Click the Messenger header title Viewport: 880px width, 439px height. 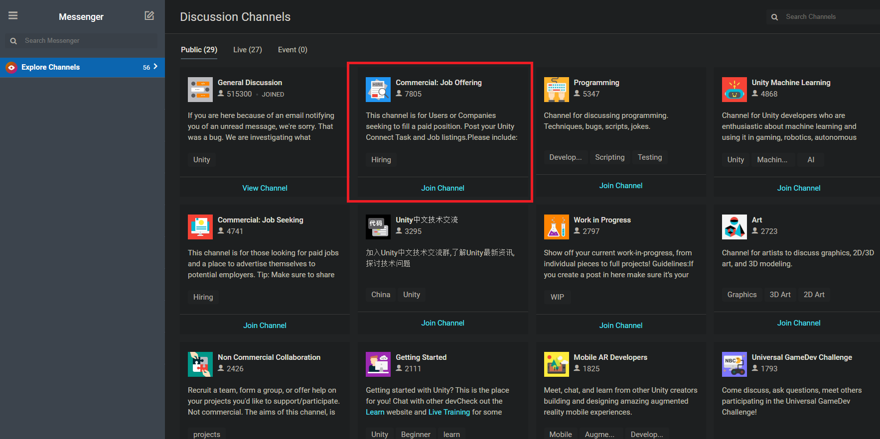tap(81, 17)
